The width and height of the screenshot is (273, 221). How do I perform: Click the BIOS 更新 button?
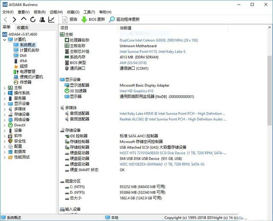(x=93, y=20)
